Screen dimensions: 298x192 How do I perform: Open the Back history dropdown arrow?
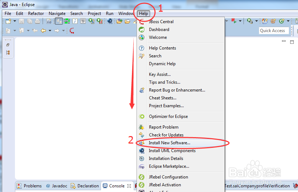point(50,31)
